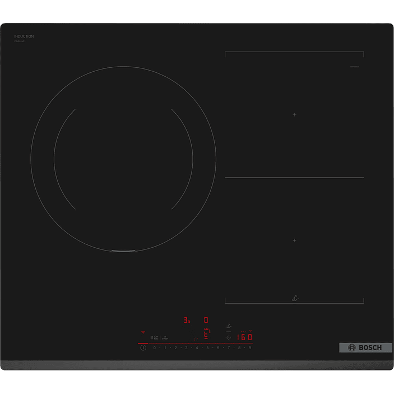Viewport: 394px width, 394px height.
Task: Tap the large round cooking zone center
Action: click(123, 159)
